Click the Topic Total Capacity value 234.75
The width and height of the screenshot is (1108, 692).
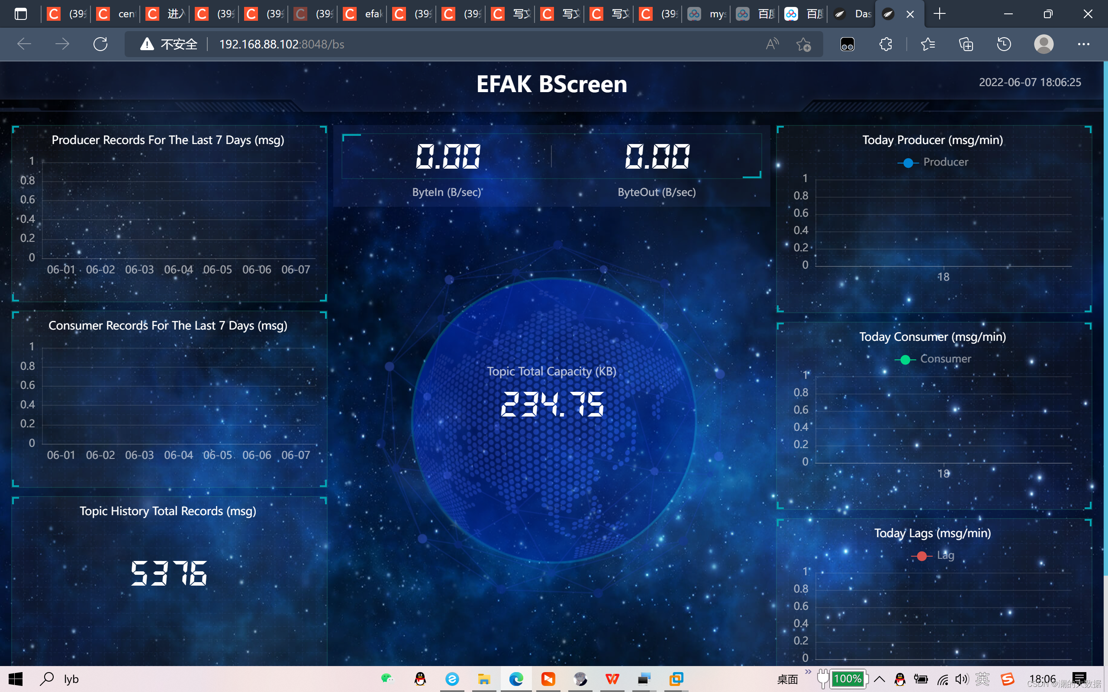[552, 404]
